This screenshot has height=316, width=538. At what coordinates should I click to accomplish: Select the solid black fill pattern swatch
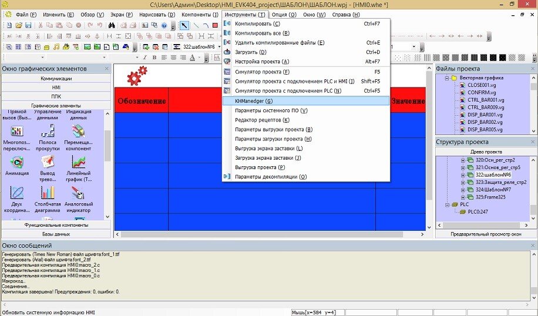point(502,58)
